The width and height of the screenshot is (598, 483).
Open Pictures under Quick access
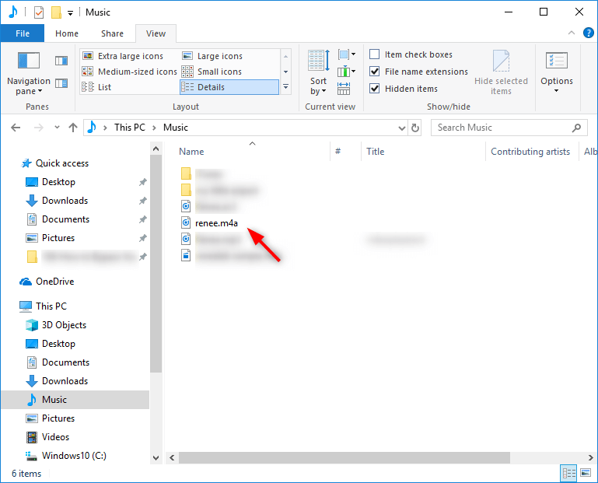pos(58,238)
